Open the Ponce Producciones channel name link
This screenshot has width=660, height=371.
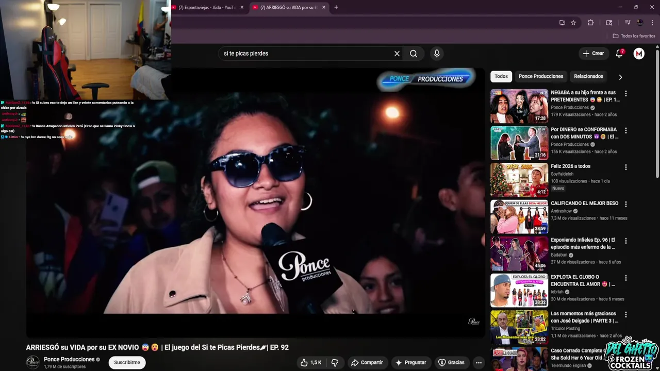pyautogui.click(x=69, y=360)
